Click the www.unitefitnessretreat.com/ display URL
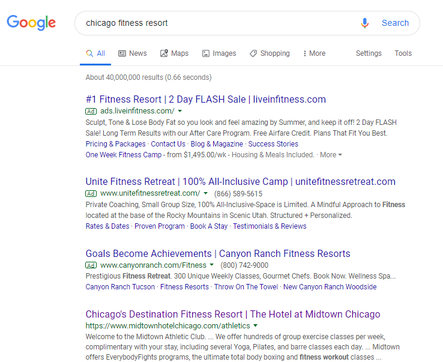 (x=150, y=193)
